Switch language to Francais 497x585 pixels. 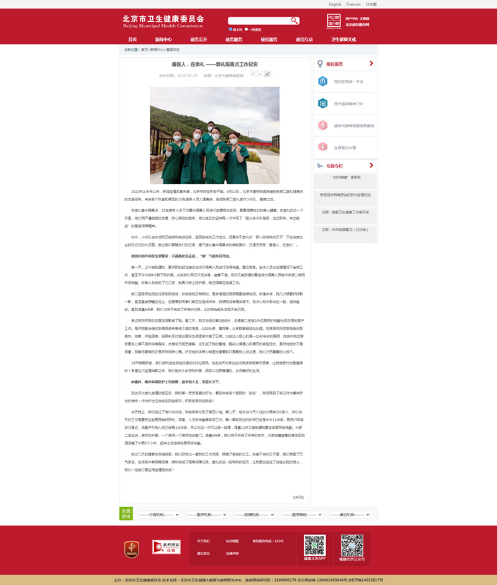[353, 4]
